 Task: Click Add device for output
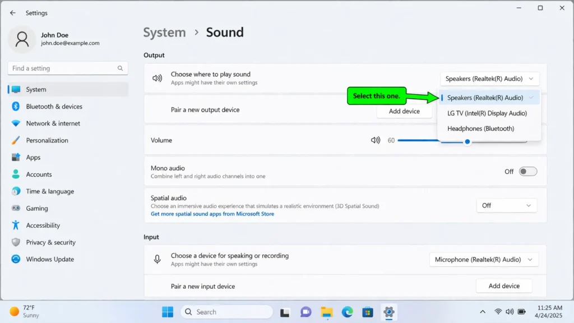(404, 111)
